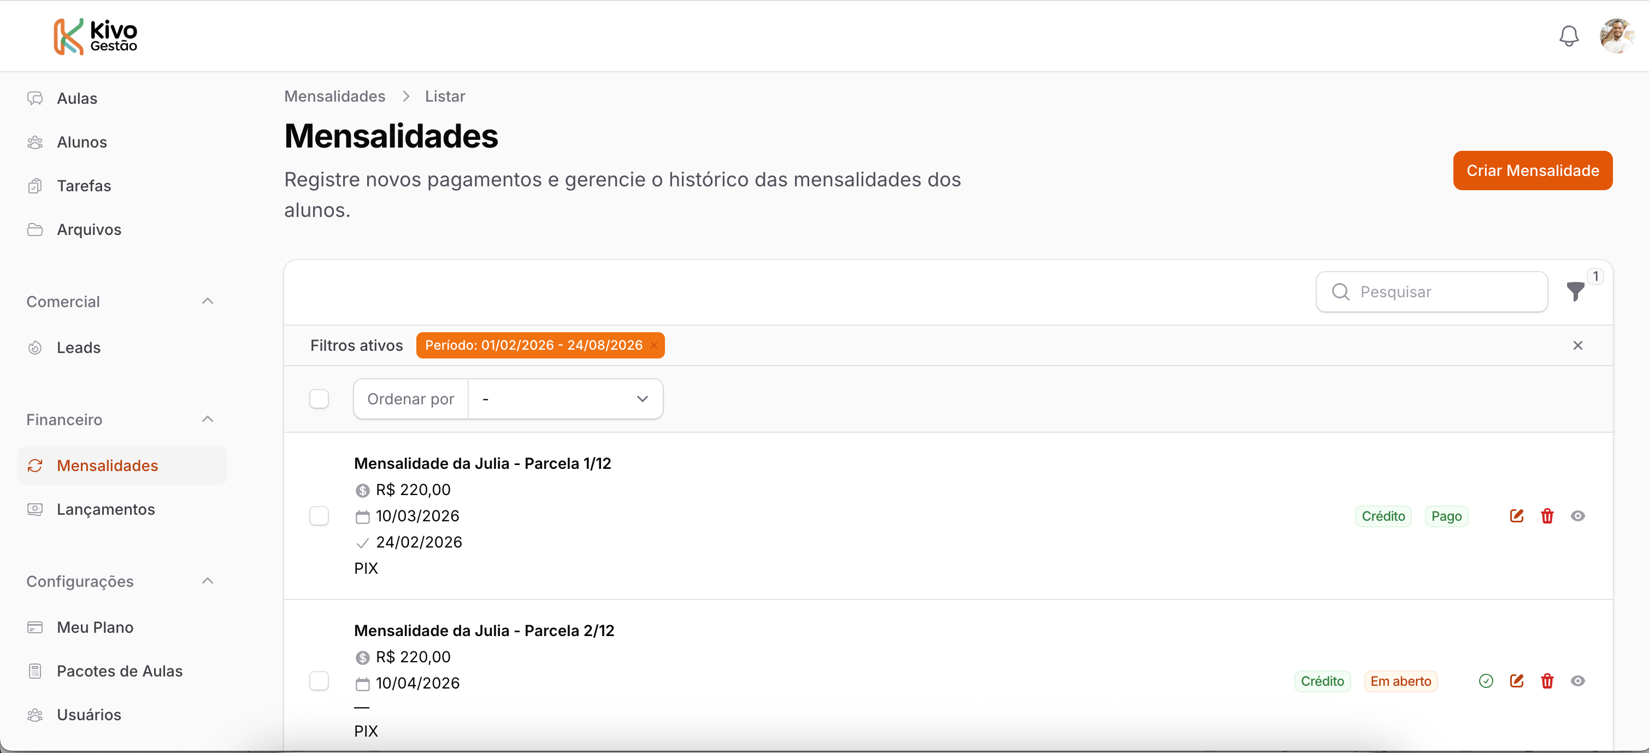
Task: Click the Criar Mensalidade button
Action: tap(1533, 170)
